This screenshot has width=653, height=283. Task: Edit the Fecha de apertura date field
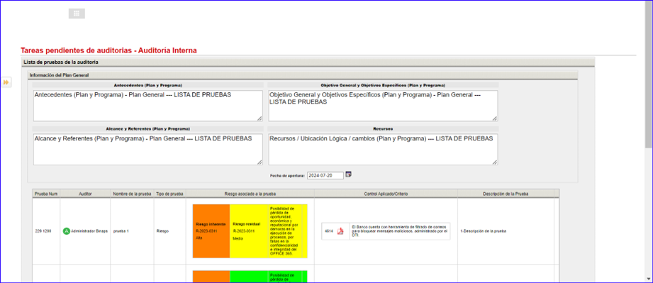[x=325, y=175]
